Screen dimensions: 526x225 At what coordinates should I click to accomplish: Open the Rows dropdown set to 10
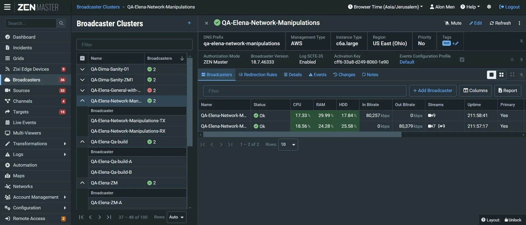288,144
